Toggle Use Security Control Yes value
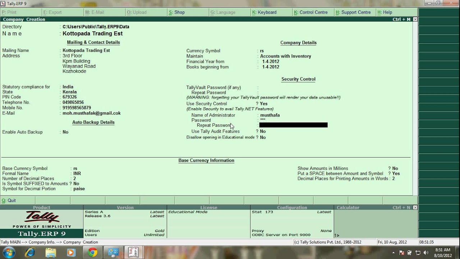Viewport: 460px width, 259px height. tap(263, 104)
